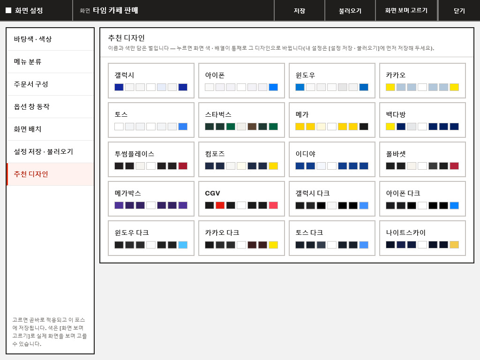Choose the 폴바셋 design card
This screenshot has height=360, width=480.
click(x=422, y=159)
